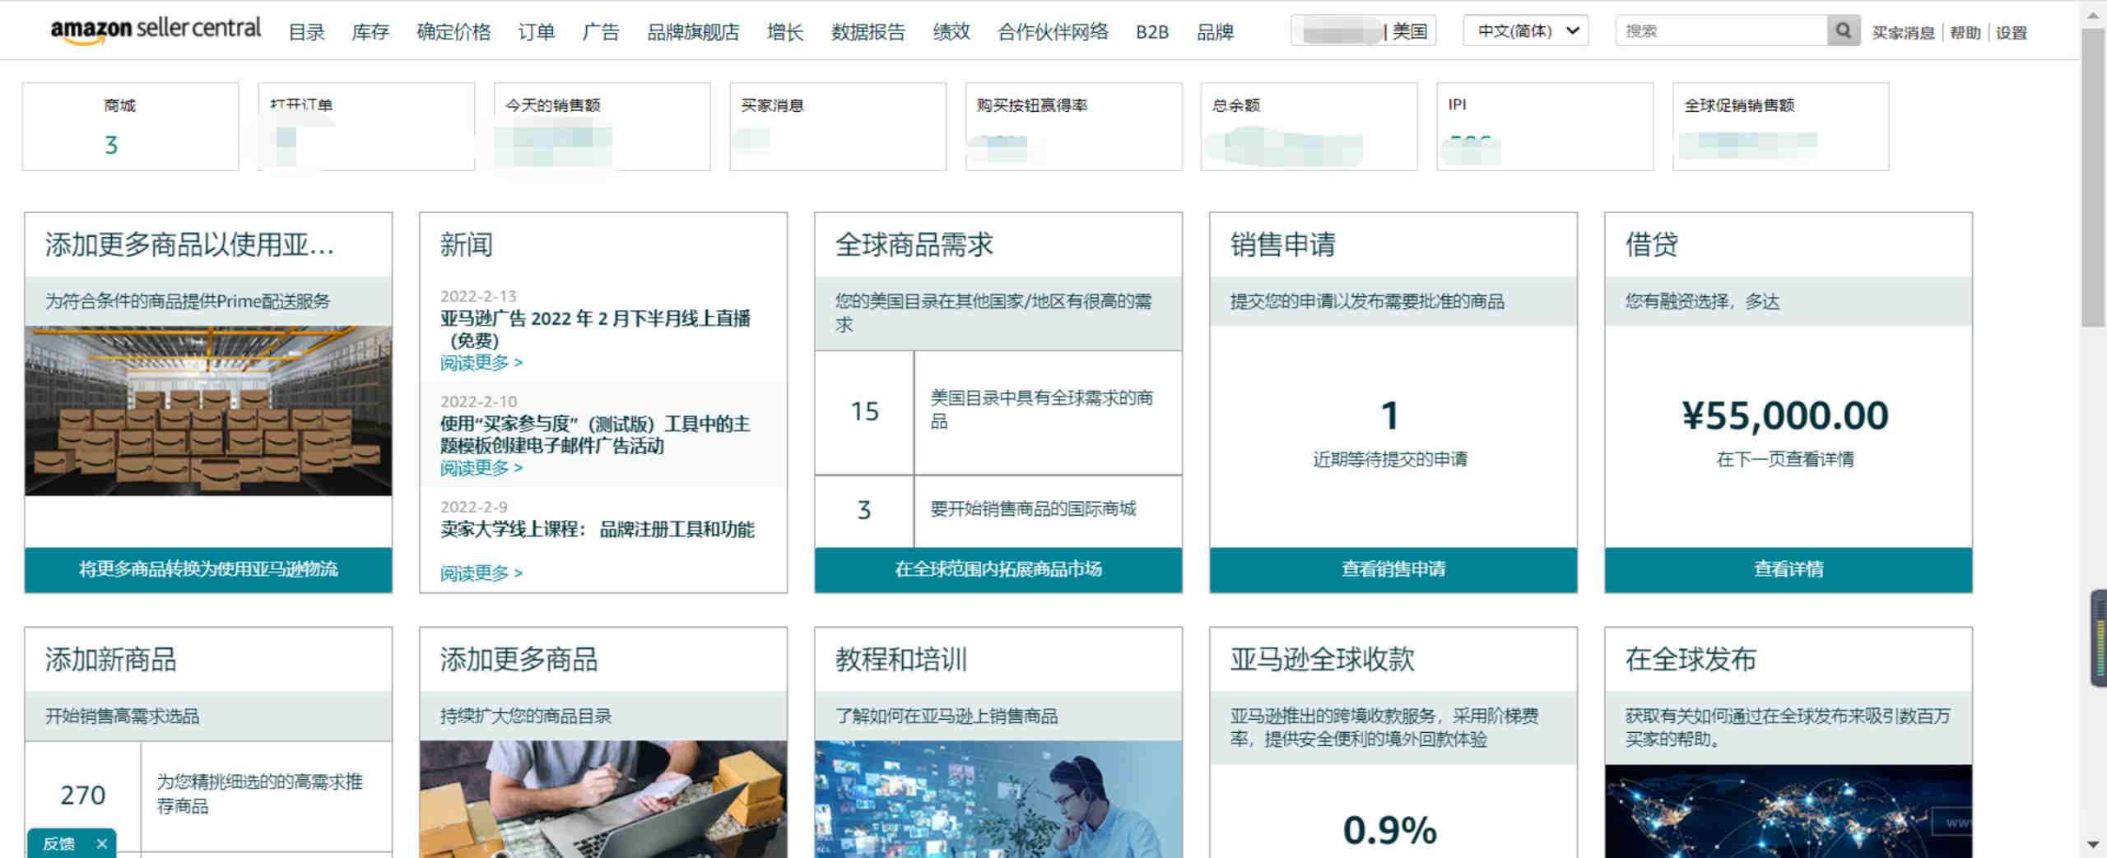
Task: Click the page vertical scrollbar thumb
Action: tap(2093, 177)
